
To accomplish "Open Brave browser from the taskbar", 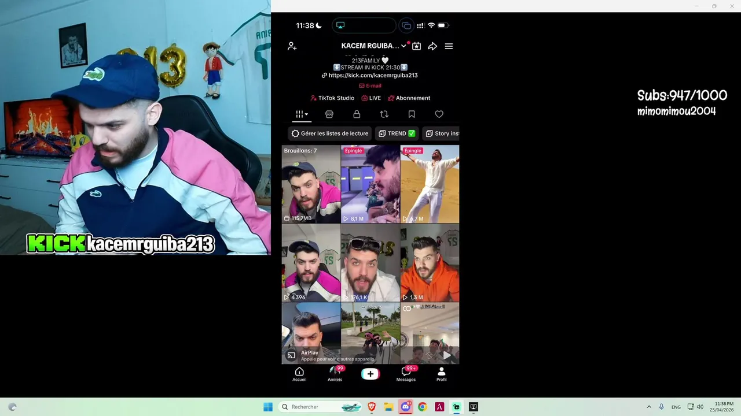I will (x=372, y=407).
